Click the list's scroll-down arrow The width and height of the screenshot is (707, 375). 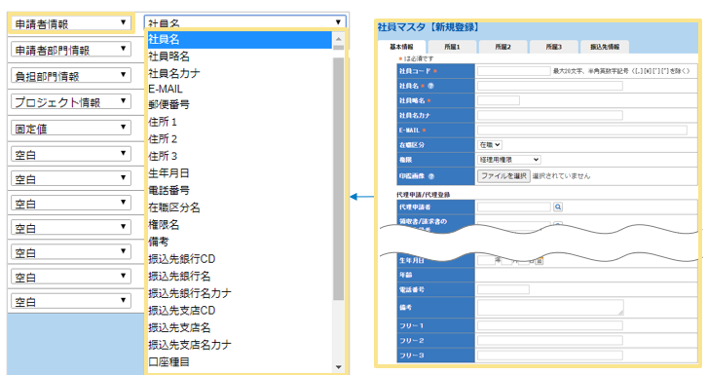click(339, 367)
